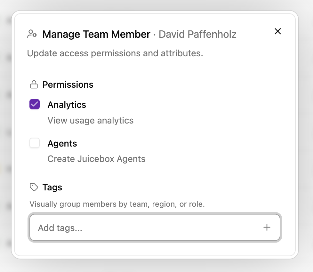Click the plus icon in tags field

(267, 228)
